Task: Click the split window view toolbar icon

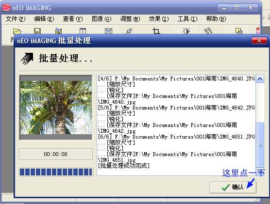Action: point(83,31)
